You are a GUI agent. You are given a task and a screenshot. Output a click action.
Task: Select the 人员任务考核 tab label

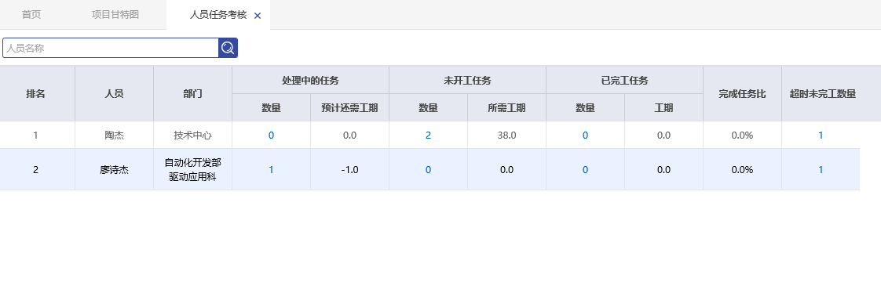click(218, 15)
